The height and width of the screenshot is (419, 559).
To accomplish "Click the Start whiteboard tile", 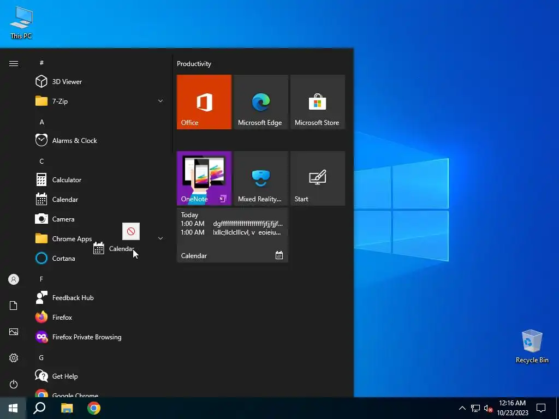I will tap(318, 178).
